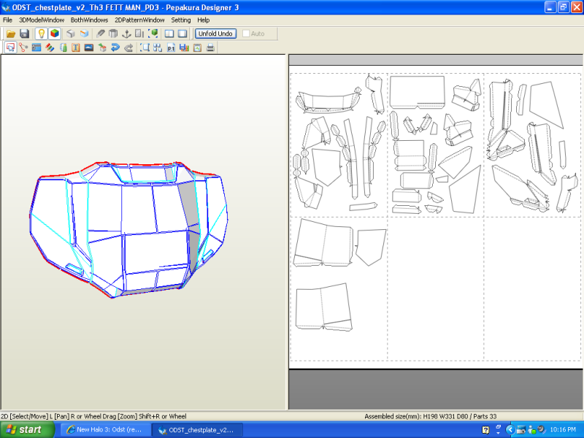This screenshot has height=438, width=584.
Task: Click the 2D Select/Move hint in status bar
Action: (x=93, y=416)
